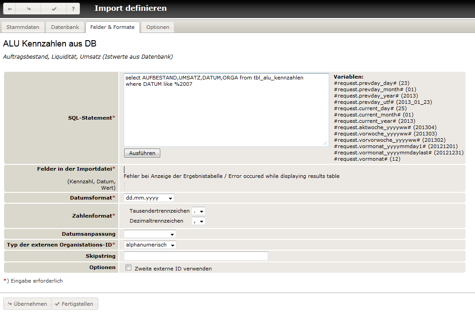Click the SQL text area resize handle
This screenshot has width=475, height=312.
click(326, 143)
